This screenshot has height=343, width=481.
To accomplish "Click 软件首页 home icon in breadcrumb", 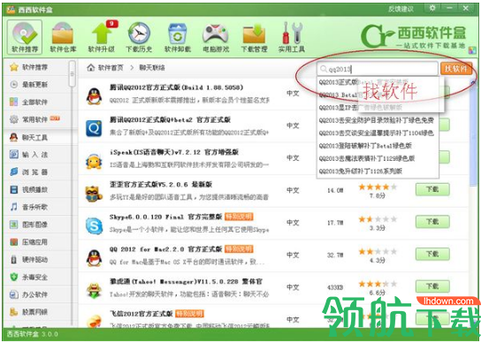I will (91, 67).
